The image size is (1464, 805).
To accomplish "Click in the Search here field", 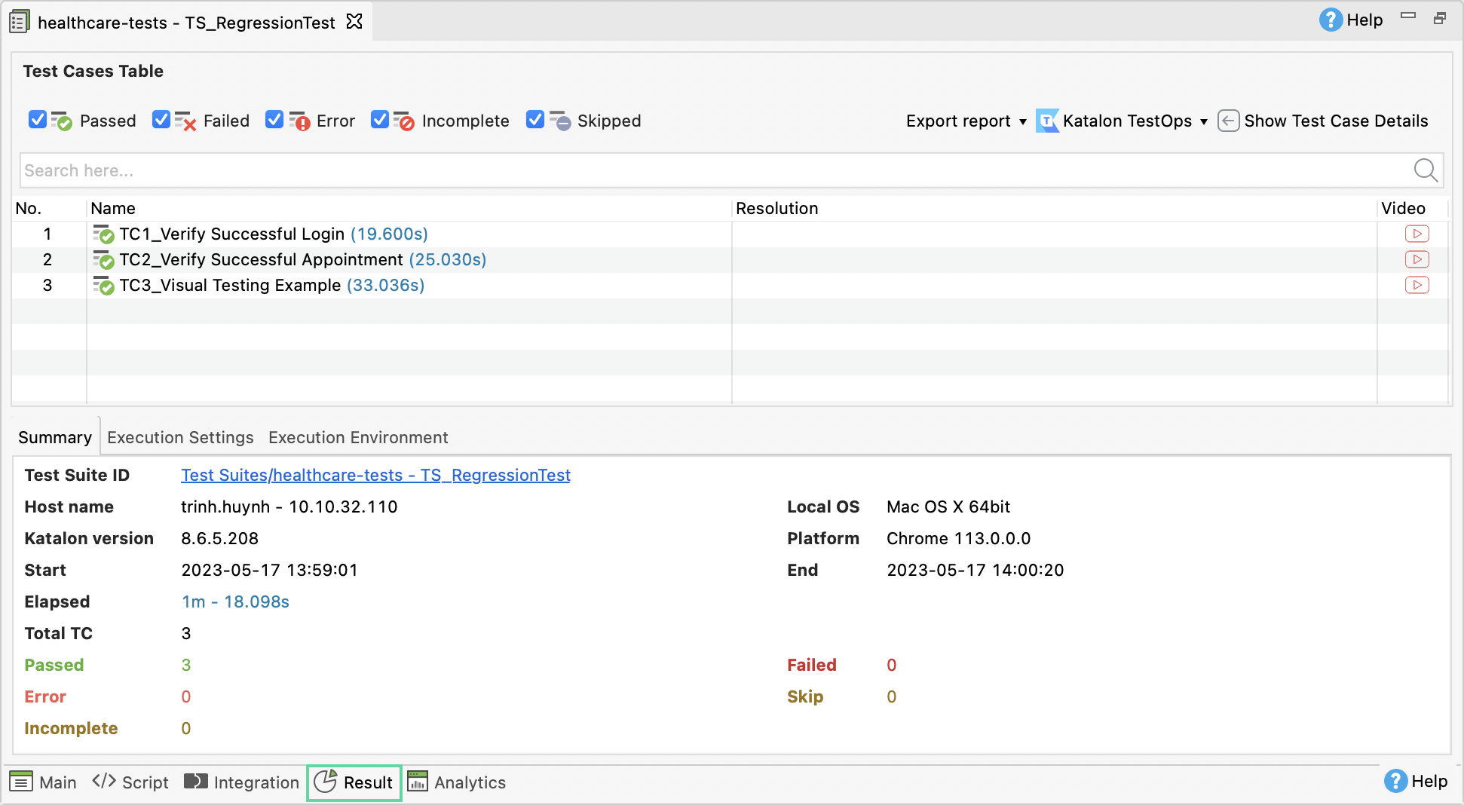I will (x=709, y=170).
